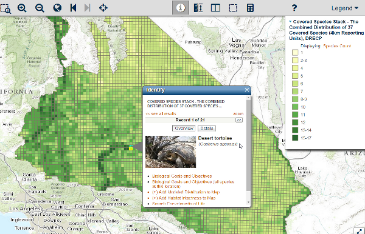Click the yellow highlighted map cell
Image resolution: width=365 pixels, height=234 pixels.
pyautogui.click(x=131, y=148)
